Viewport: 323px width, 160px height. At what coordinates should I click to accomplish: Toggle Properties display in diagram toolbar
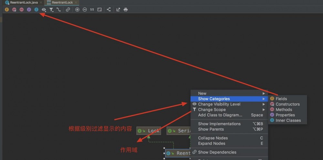29,9
